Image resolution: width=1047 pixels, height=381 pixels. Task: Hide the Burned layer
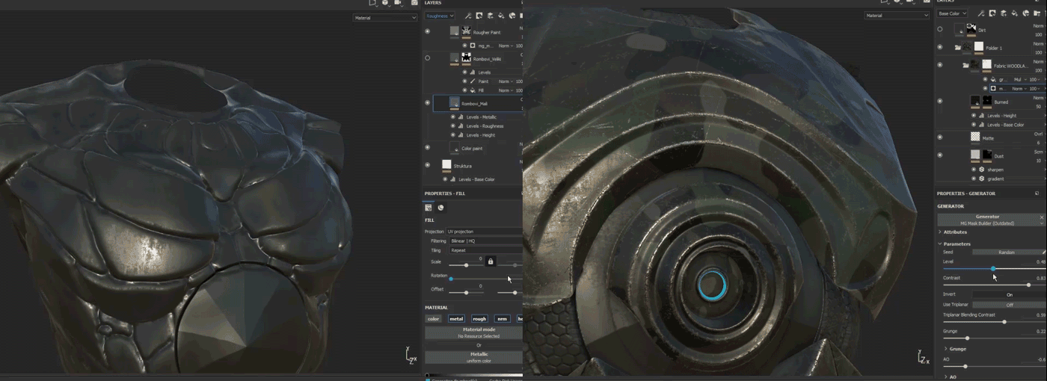tap(940, 101)
